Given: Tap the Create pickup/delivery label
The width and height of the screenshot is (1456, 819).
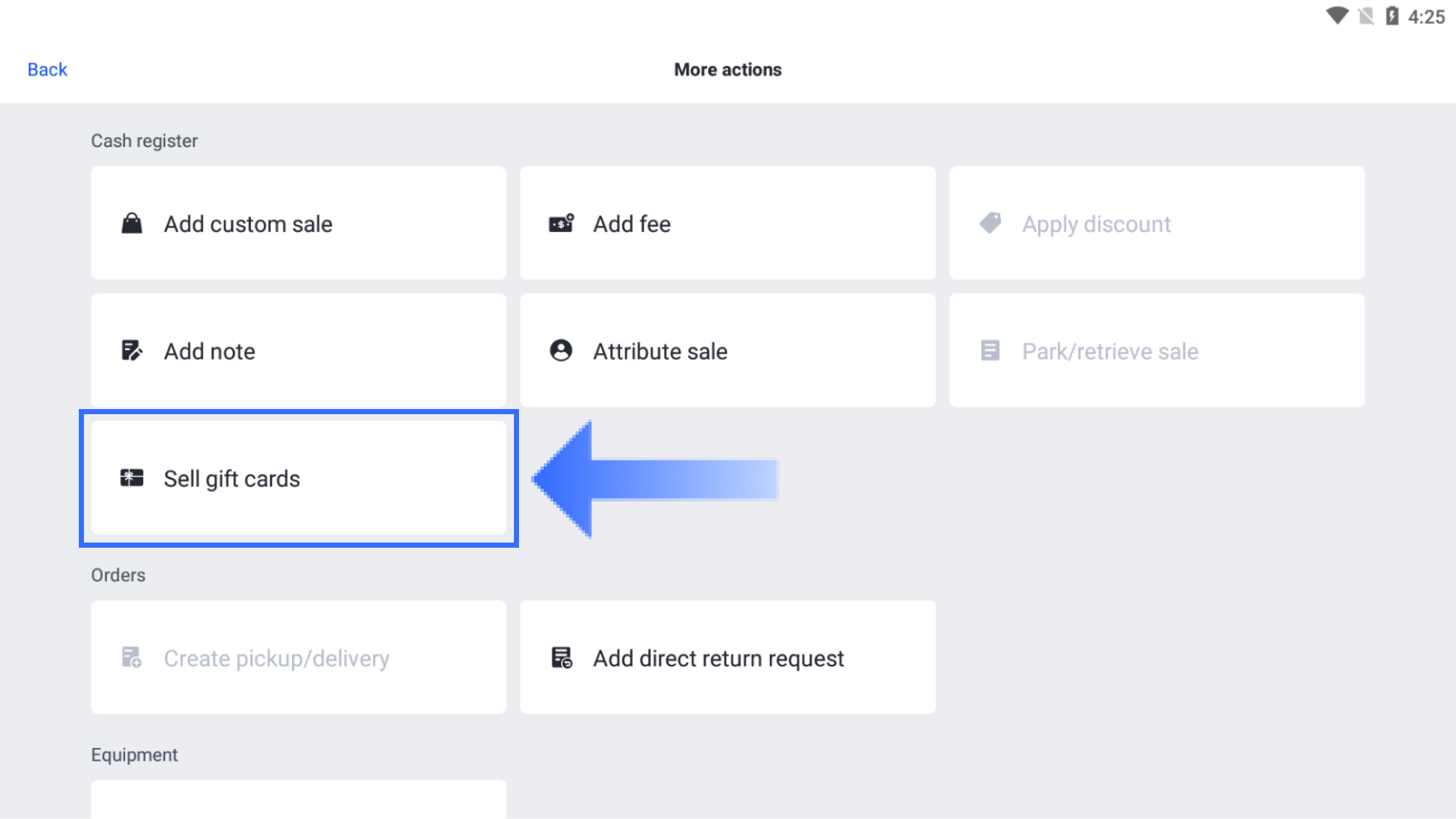Looking at the screenshot, I should 277,658.
